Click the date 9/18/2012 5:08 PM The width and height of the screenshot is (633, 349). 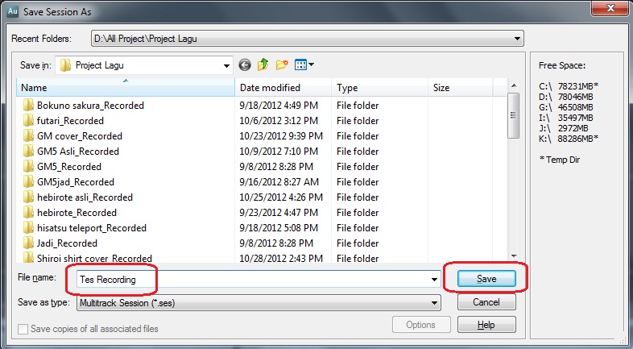coord(279,228)
